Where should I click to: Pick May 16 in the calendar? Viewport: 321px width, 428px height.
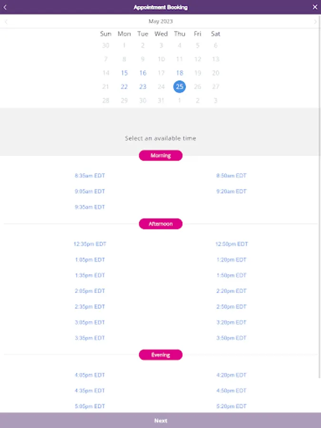click(x=143, y=73)
